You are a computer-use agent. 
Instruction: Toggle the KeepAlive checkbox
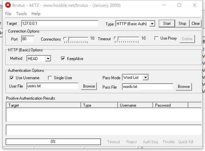63,58
